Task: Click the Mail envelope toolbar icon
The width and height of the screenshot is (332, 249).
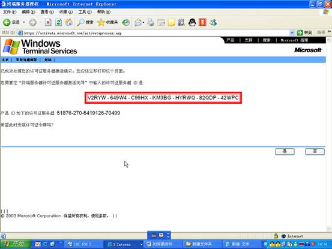Action: click(138, 22)
